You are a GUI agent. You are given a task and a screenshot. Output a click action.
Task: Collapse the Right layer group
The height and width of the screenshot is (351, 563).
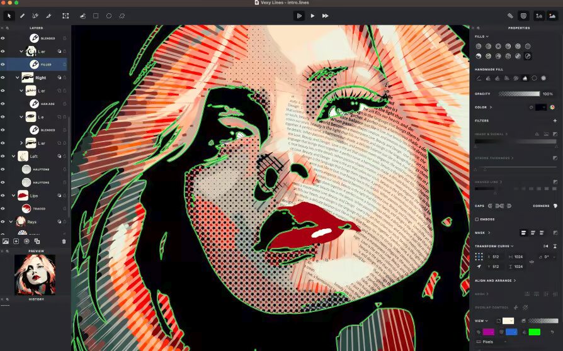coord(17,77)
